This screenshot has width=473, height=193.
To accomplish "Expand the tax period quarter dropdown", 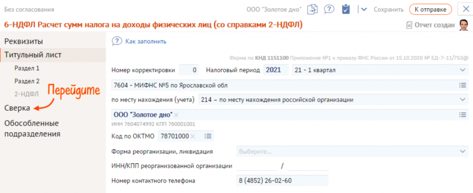I will click(x=463, y=70).
